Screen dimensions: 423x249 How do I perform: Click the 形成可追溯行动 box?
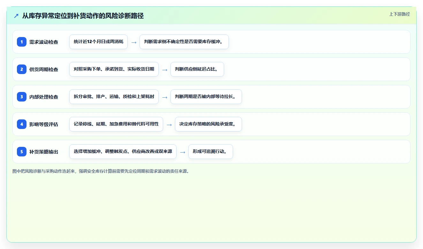(211, 152)
